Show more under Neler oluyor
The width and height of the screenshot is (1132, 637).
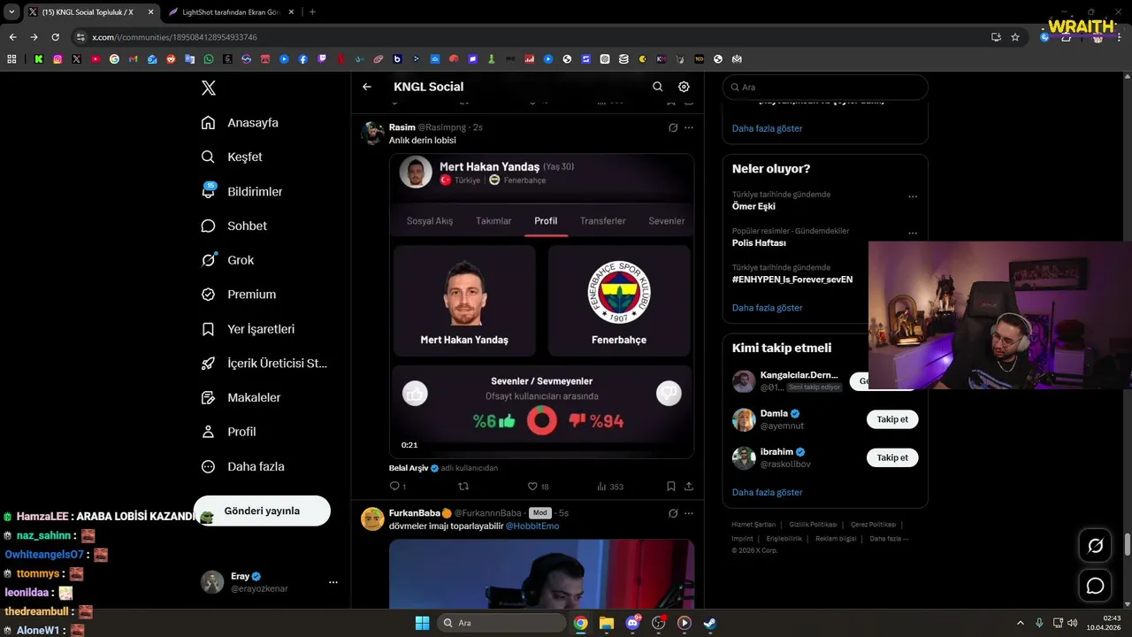[x=768, y=308]
